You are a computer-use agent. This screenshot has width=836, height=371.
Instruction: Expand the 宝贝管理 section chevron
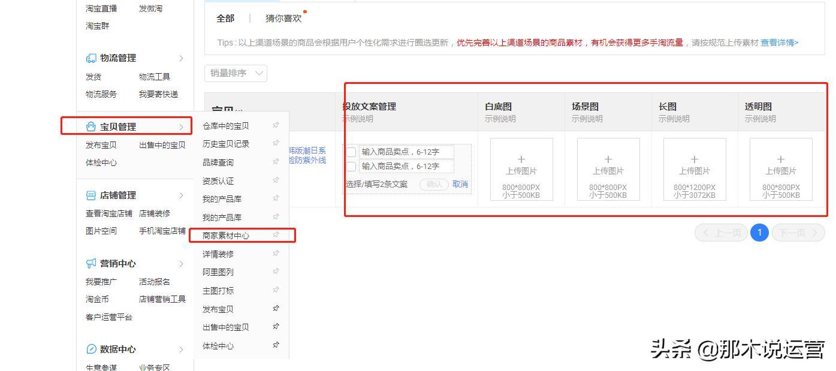pos(182,126)
